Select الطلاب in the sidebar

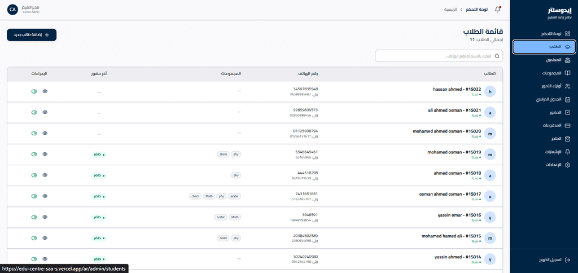pos(544,47)
